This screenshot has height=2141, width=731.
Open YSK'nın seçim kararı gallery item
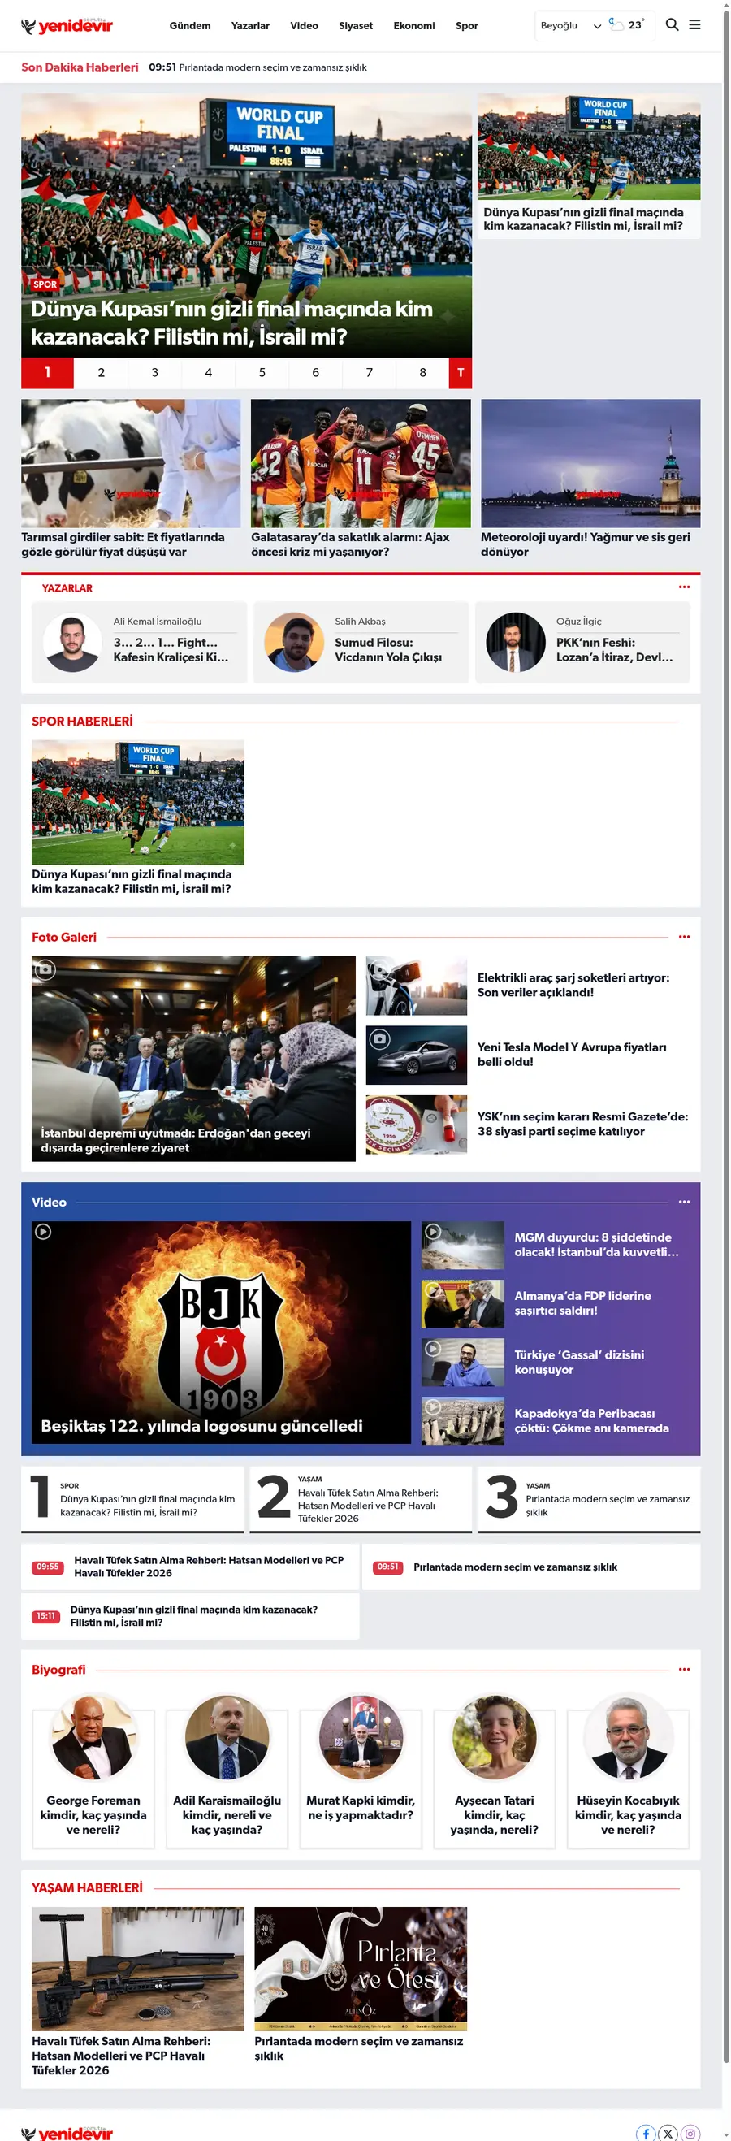coord(529,1125)
